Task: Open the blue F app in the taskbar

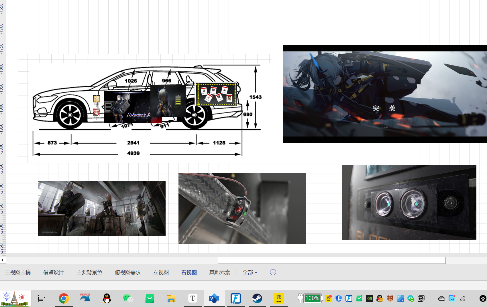Action: pos(235,298)
